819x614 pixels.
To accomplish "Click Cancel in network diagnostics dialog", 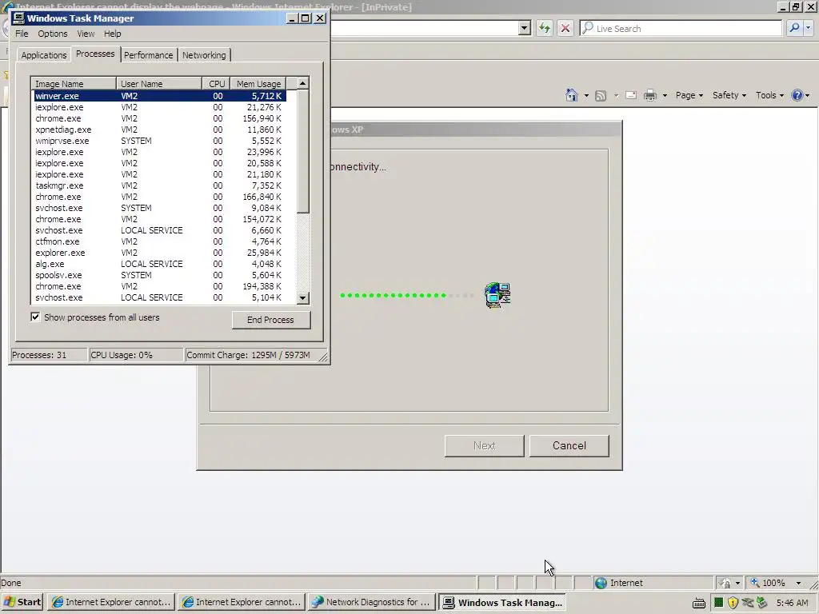I will [x=569, y=445].
